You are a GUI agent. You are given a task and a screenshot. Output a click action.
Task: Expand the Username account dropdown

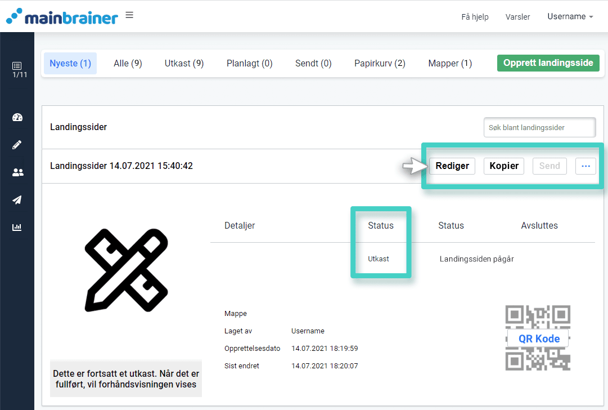570,17
